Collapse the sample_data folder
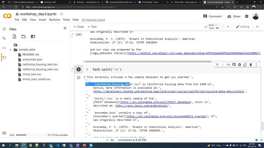Screen dimensions: 264x148 [x=10, y=50]
